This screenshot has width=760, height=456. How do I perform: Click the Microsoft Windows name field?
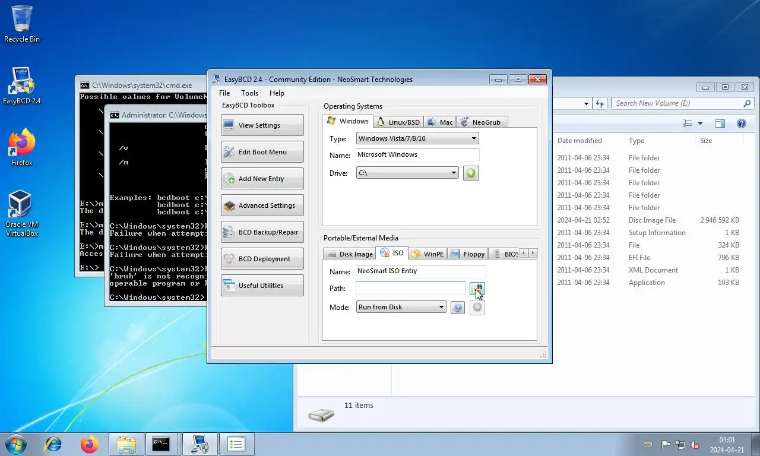tap(417, 155)
